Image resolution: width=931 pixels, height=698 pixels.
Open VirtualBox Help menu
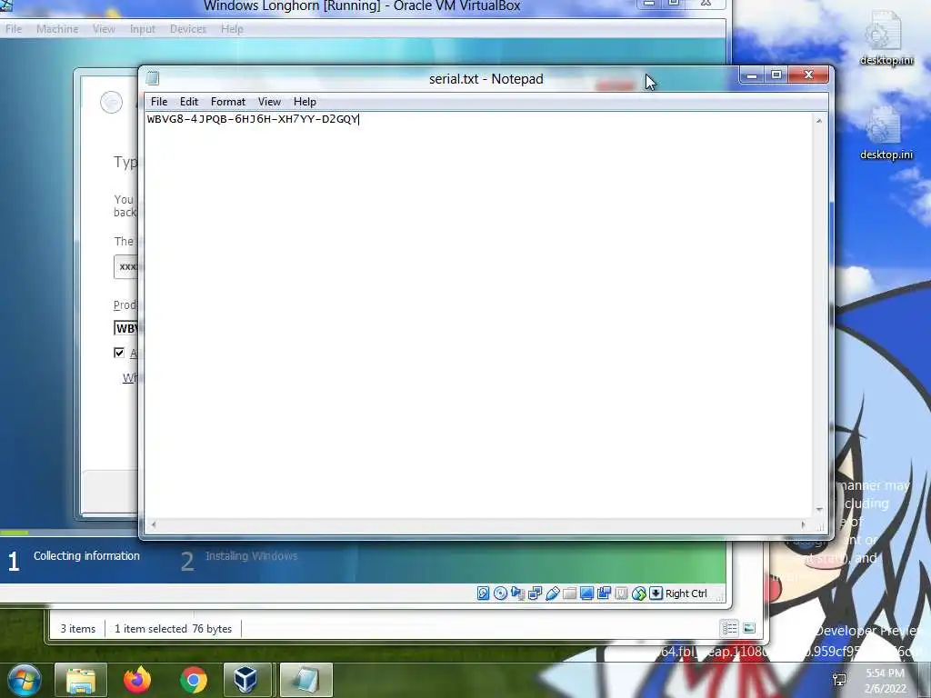[x=232, y=28]
